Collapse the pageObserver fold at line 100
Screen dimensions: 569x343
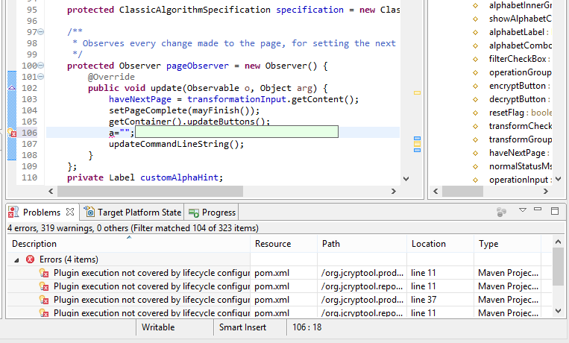(x=41, y=66)
